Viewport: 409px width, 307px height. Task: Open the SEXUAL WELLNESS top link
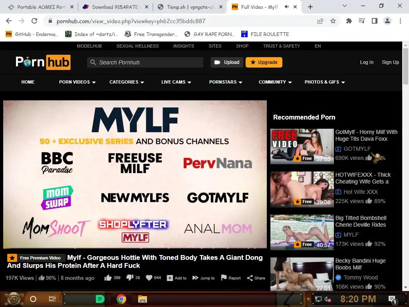137,46
